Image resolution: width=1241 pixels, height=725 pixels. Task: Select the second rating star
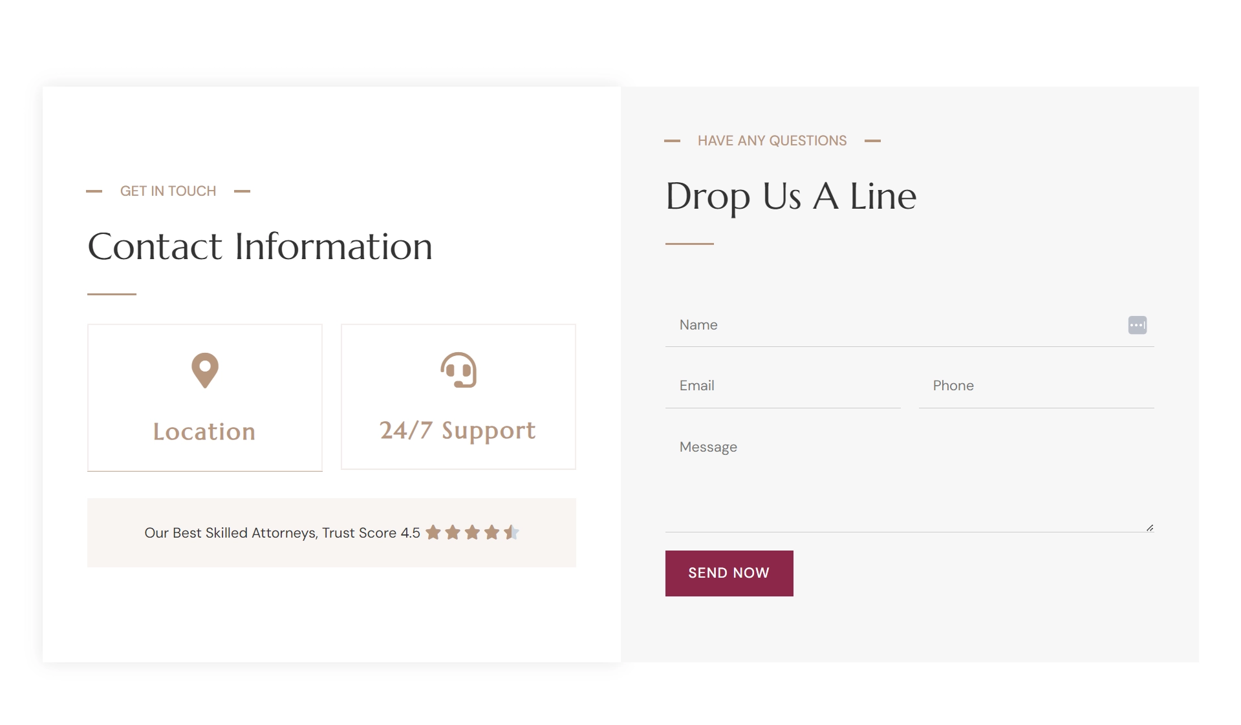click(x=453, y=532)
